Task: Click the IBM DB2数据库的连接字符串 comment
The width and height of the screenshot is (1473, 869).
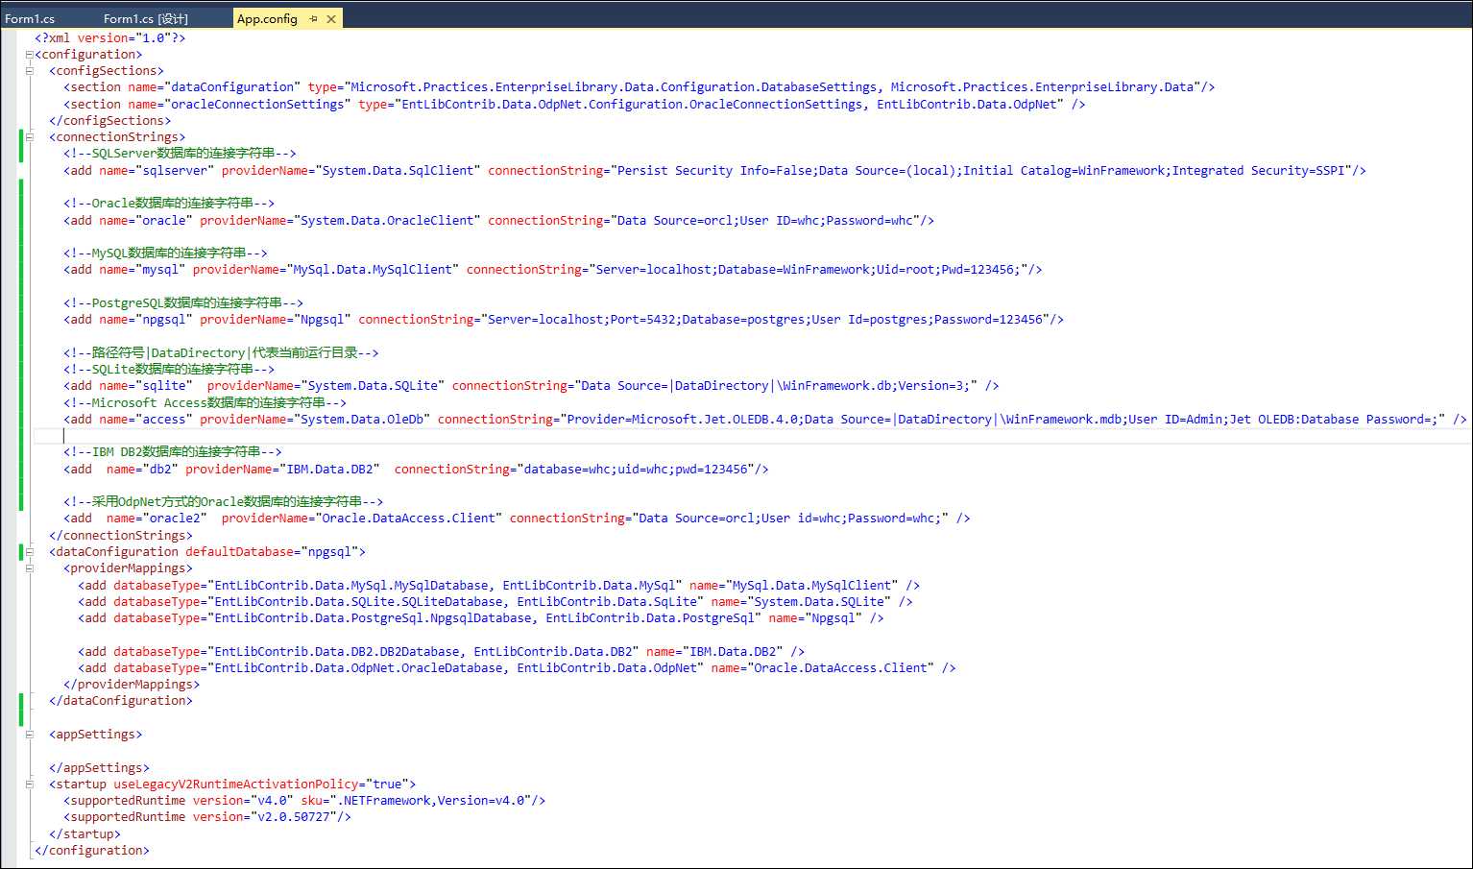Action: [173, 452]
